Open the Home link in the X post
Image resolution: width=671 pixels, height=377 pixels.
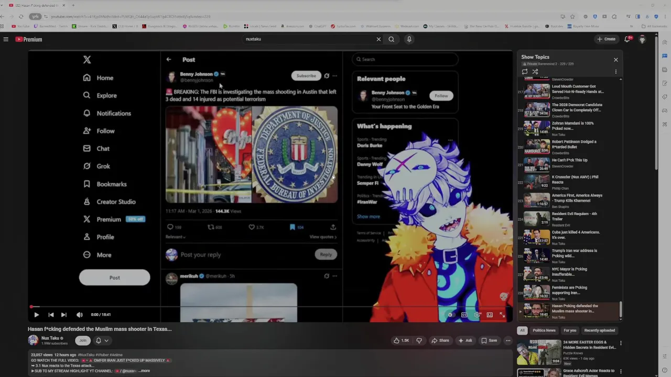tap(98, 78)
